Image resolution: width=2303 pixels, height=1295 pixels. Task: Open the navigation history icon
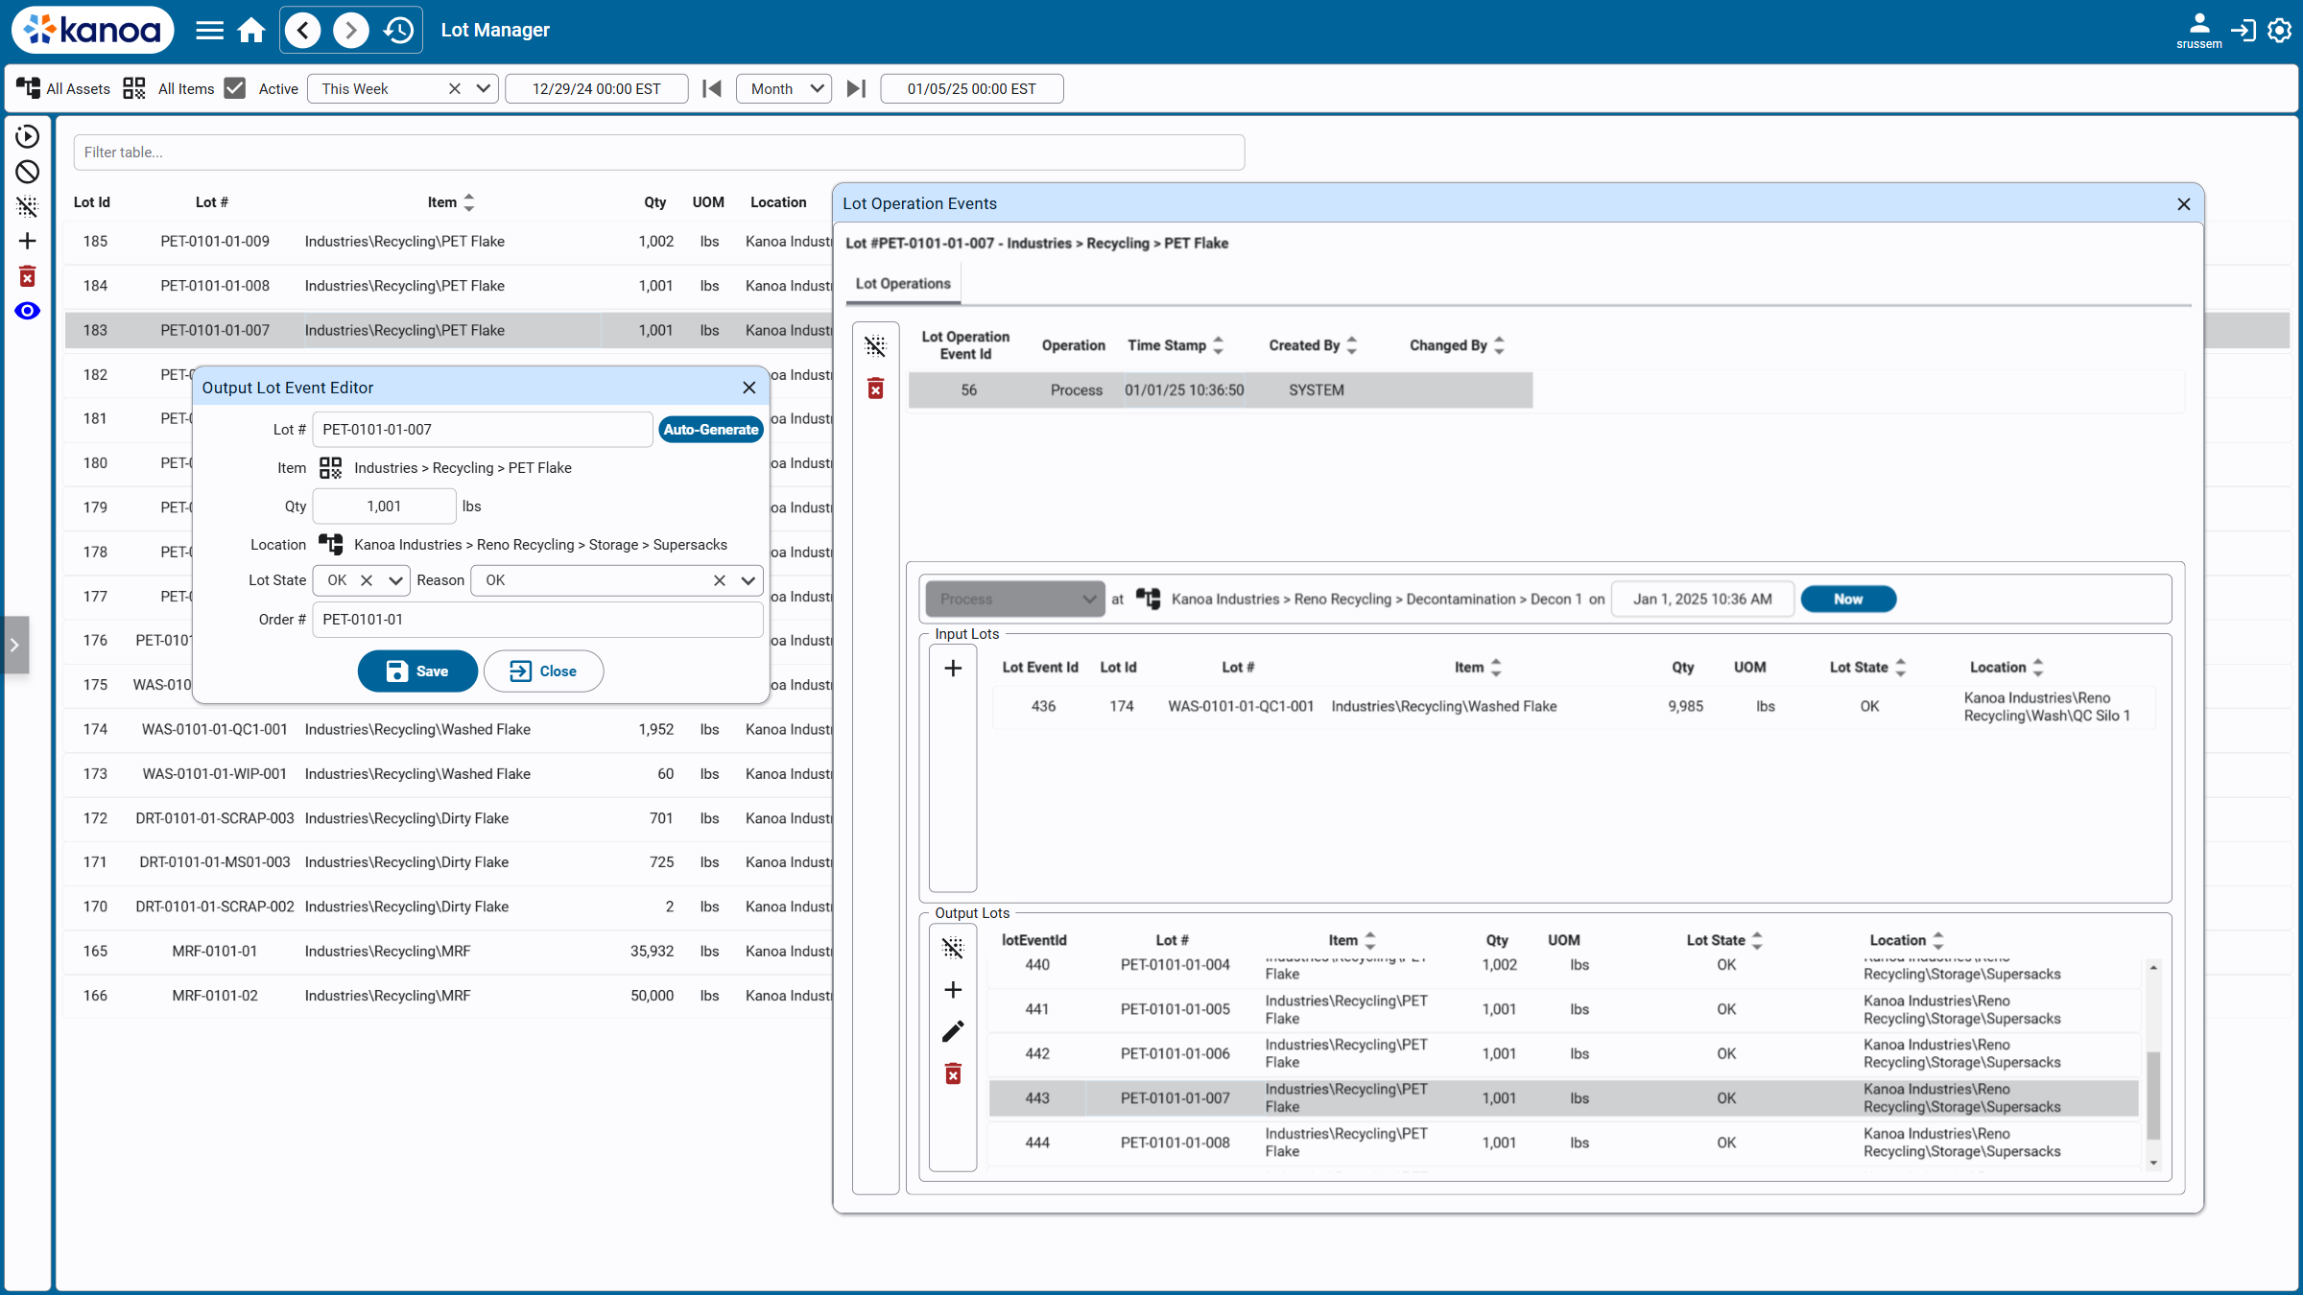click(x=398, y=30)
